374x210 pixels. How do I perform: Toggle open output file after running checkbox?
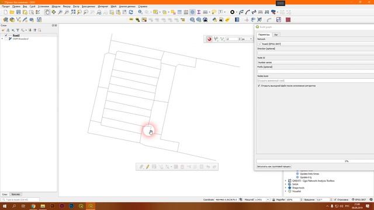[259, 86]
